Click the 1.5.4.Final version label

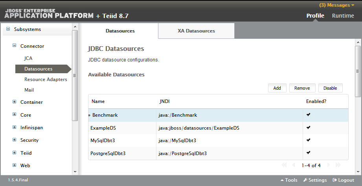18,180
